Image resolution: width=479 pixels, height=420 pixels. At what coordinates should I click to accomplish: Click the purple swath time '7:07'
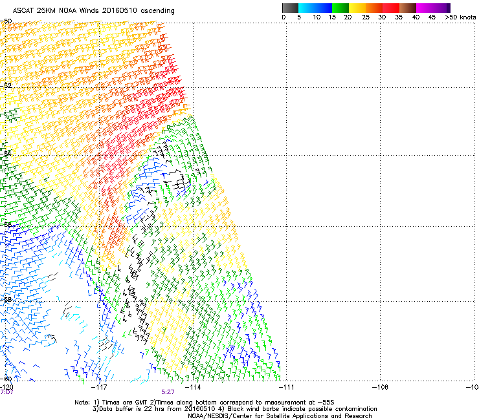click(x=6, y=392)
